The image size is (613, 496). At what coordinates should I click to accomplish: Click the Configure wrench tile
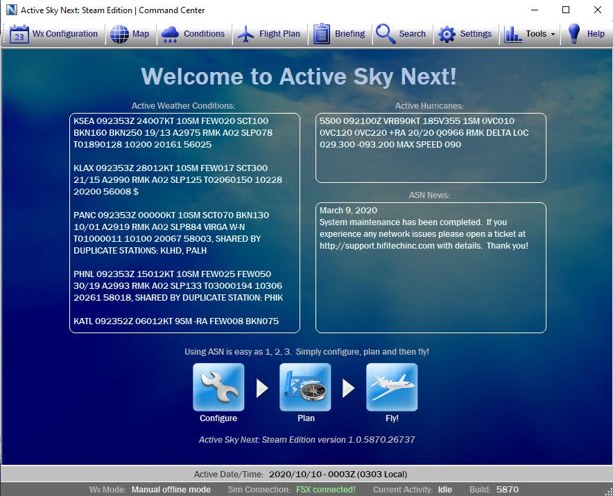(218, 387)
